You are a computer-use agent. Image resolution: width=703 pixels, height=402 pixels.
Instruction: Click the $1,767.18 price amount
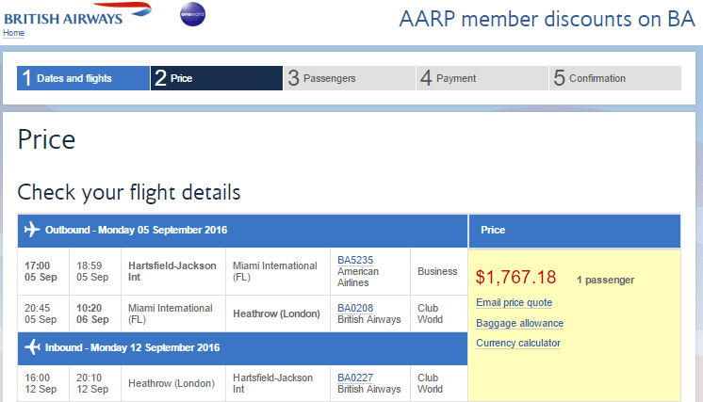point(515,278)
